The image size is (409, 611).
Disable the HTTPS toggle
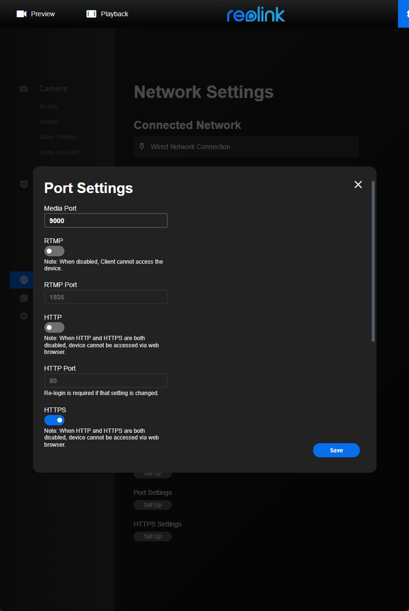pos(54,420)
